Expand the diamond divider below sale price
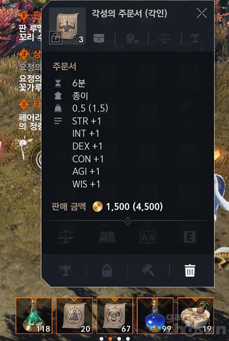This screenshot has height=341, width=229. click(x=128, y=220)
